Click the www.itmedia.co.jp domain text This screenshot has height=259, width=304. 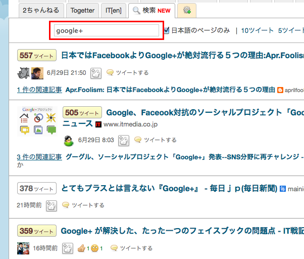(x=130, y=124)
